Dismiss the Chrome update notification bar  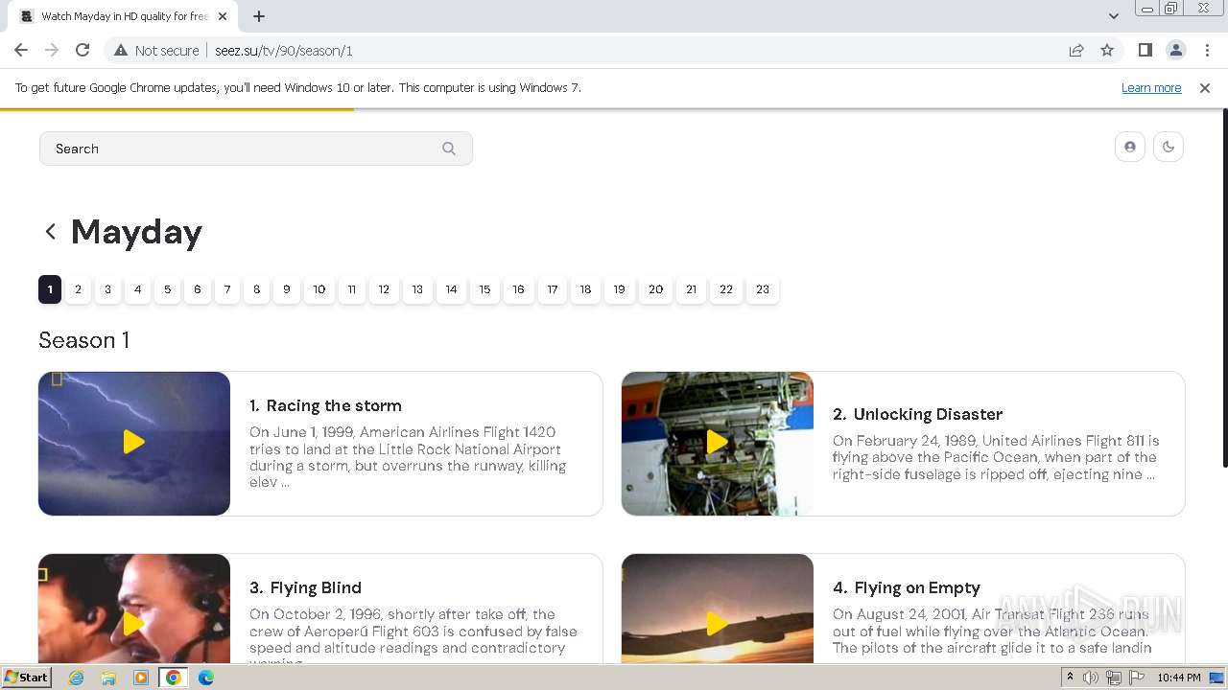(1205, 88)
